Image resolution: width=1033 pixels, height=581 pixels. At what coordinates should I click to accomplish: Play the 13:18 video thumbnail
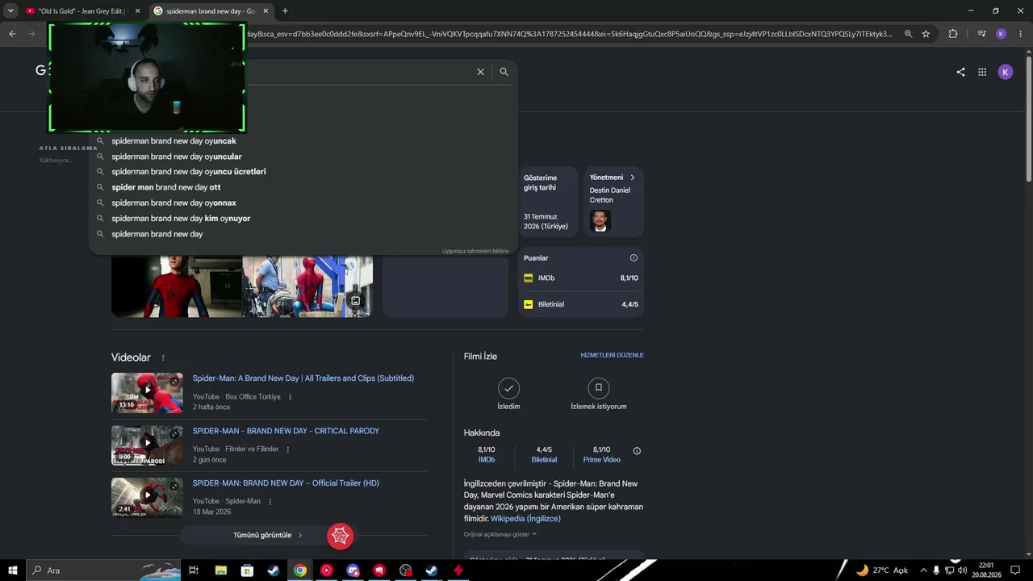click(x=147, y=393)
